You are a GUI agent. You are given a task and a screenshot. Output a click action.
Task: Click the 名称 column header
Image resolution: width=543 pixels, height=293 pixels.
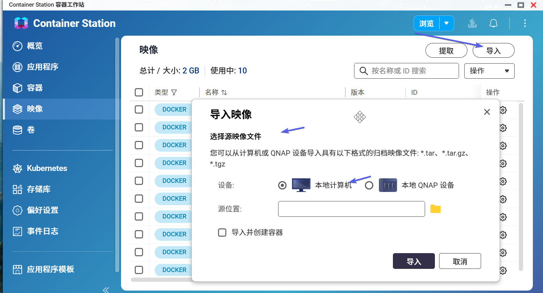(x=212, y=92)
